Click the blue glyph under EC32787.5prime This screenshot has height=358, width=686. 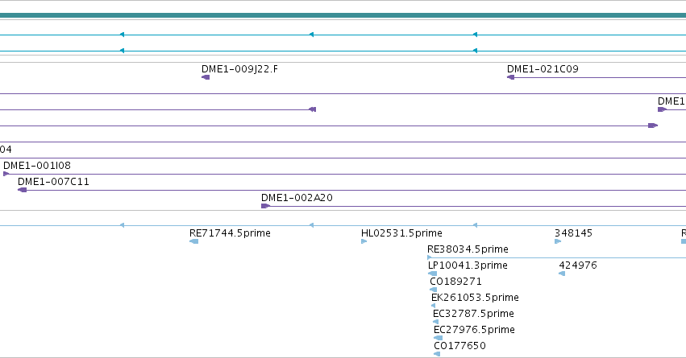435,322
